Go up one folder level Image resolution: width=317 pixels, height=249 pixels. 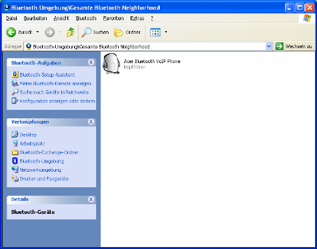[71, 33]
